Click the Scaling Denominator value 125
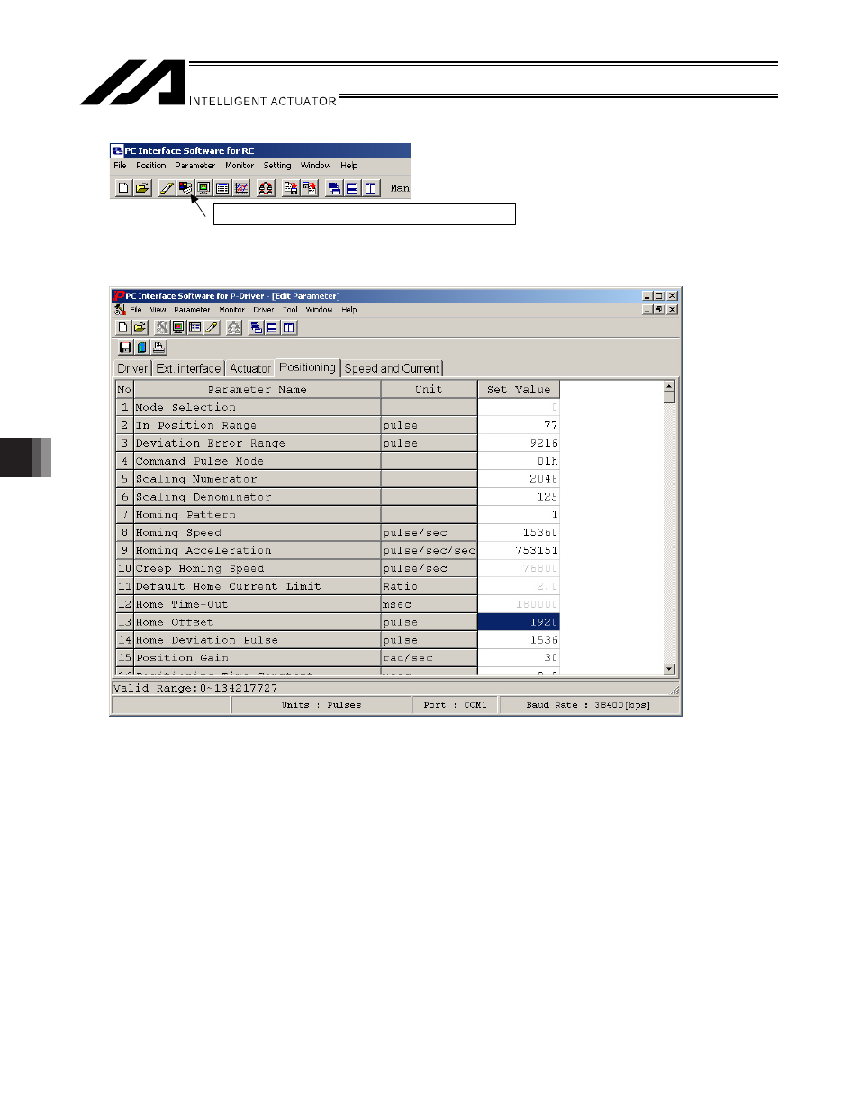 (519, 497)
